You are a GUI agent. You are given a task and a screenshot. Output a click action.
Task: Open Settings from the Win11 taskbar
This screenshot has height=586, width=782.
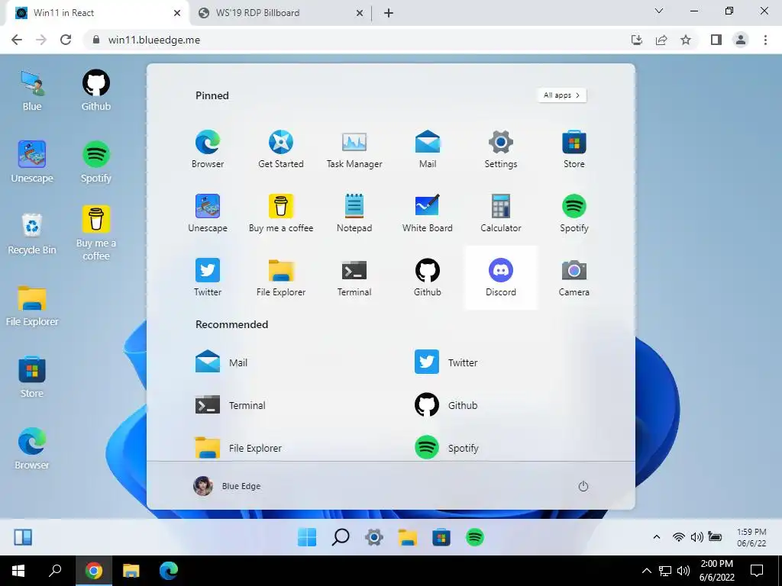pyautogui.click(x=374, y=537)
